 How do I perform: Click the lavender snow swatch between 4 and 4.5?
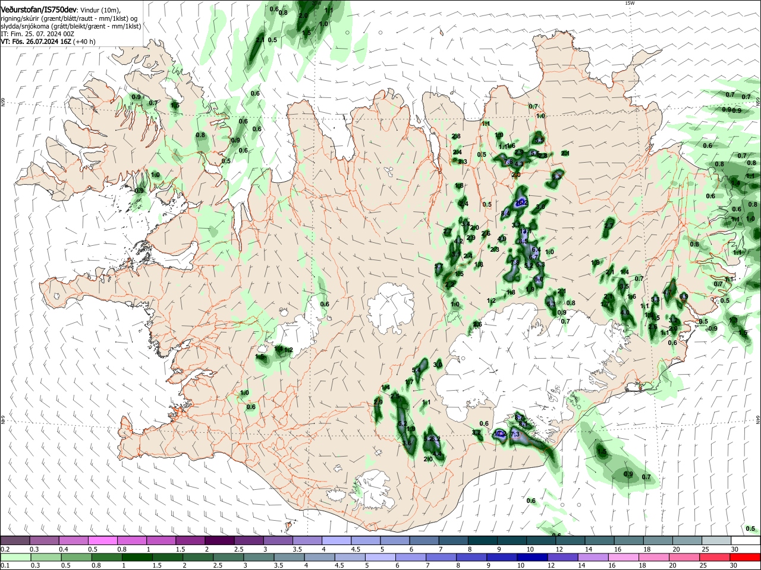335,541
